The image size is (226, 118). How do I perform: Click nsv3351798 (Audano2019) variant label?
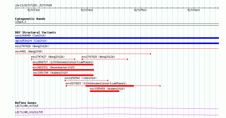(x=51, y=73)
